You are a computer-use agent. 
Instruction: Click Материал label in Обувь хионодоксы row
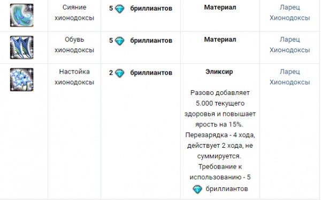[x=220, y=39]
